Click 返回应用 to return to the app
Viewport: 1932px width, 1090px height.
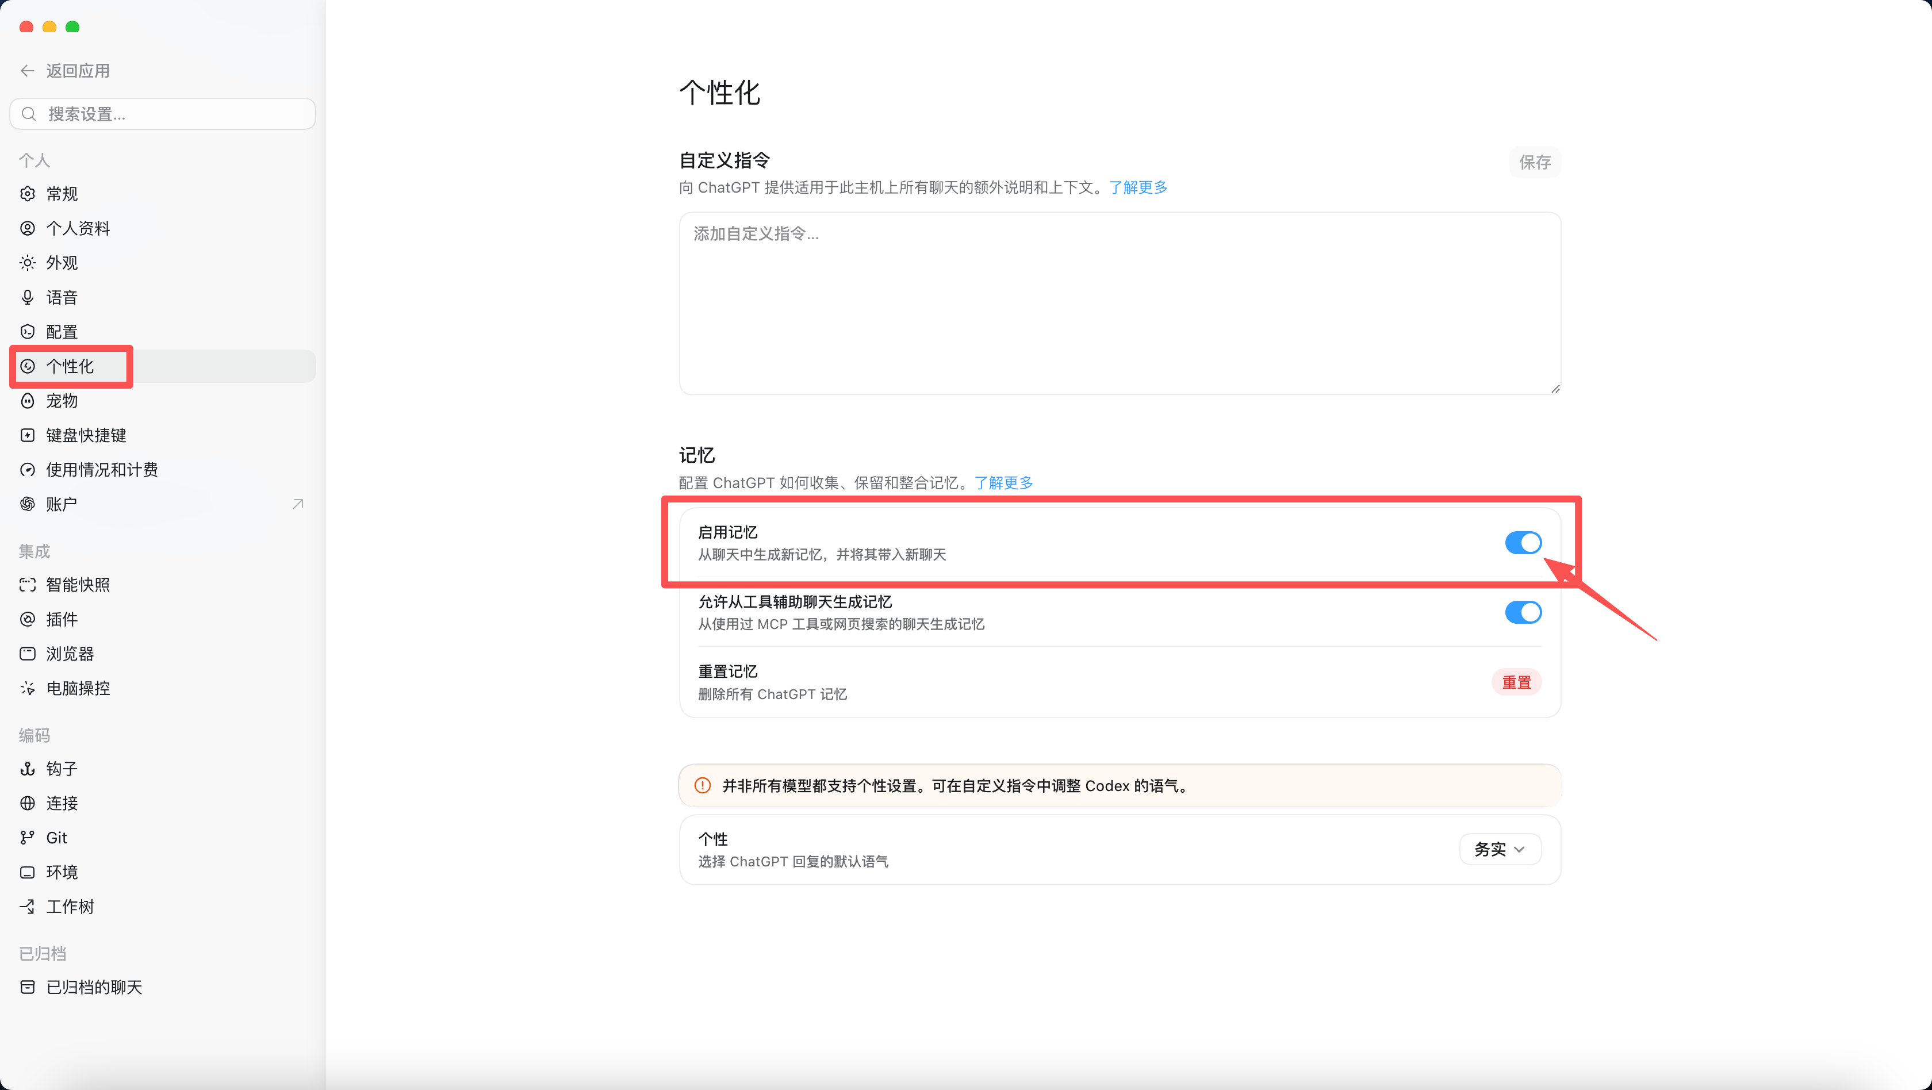[x=78, y=71]
